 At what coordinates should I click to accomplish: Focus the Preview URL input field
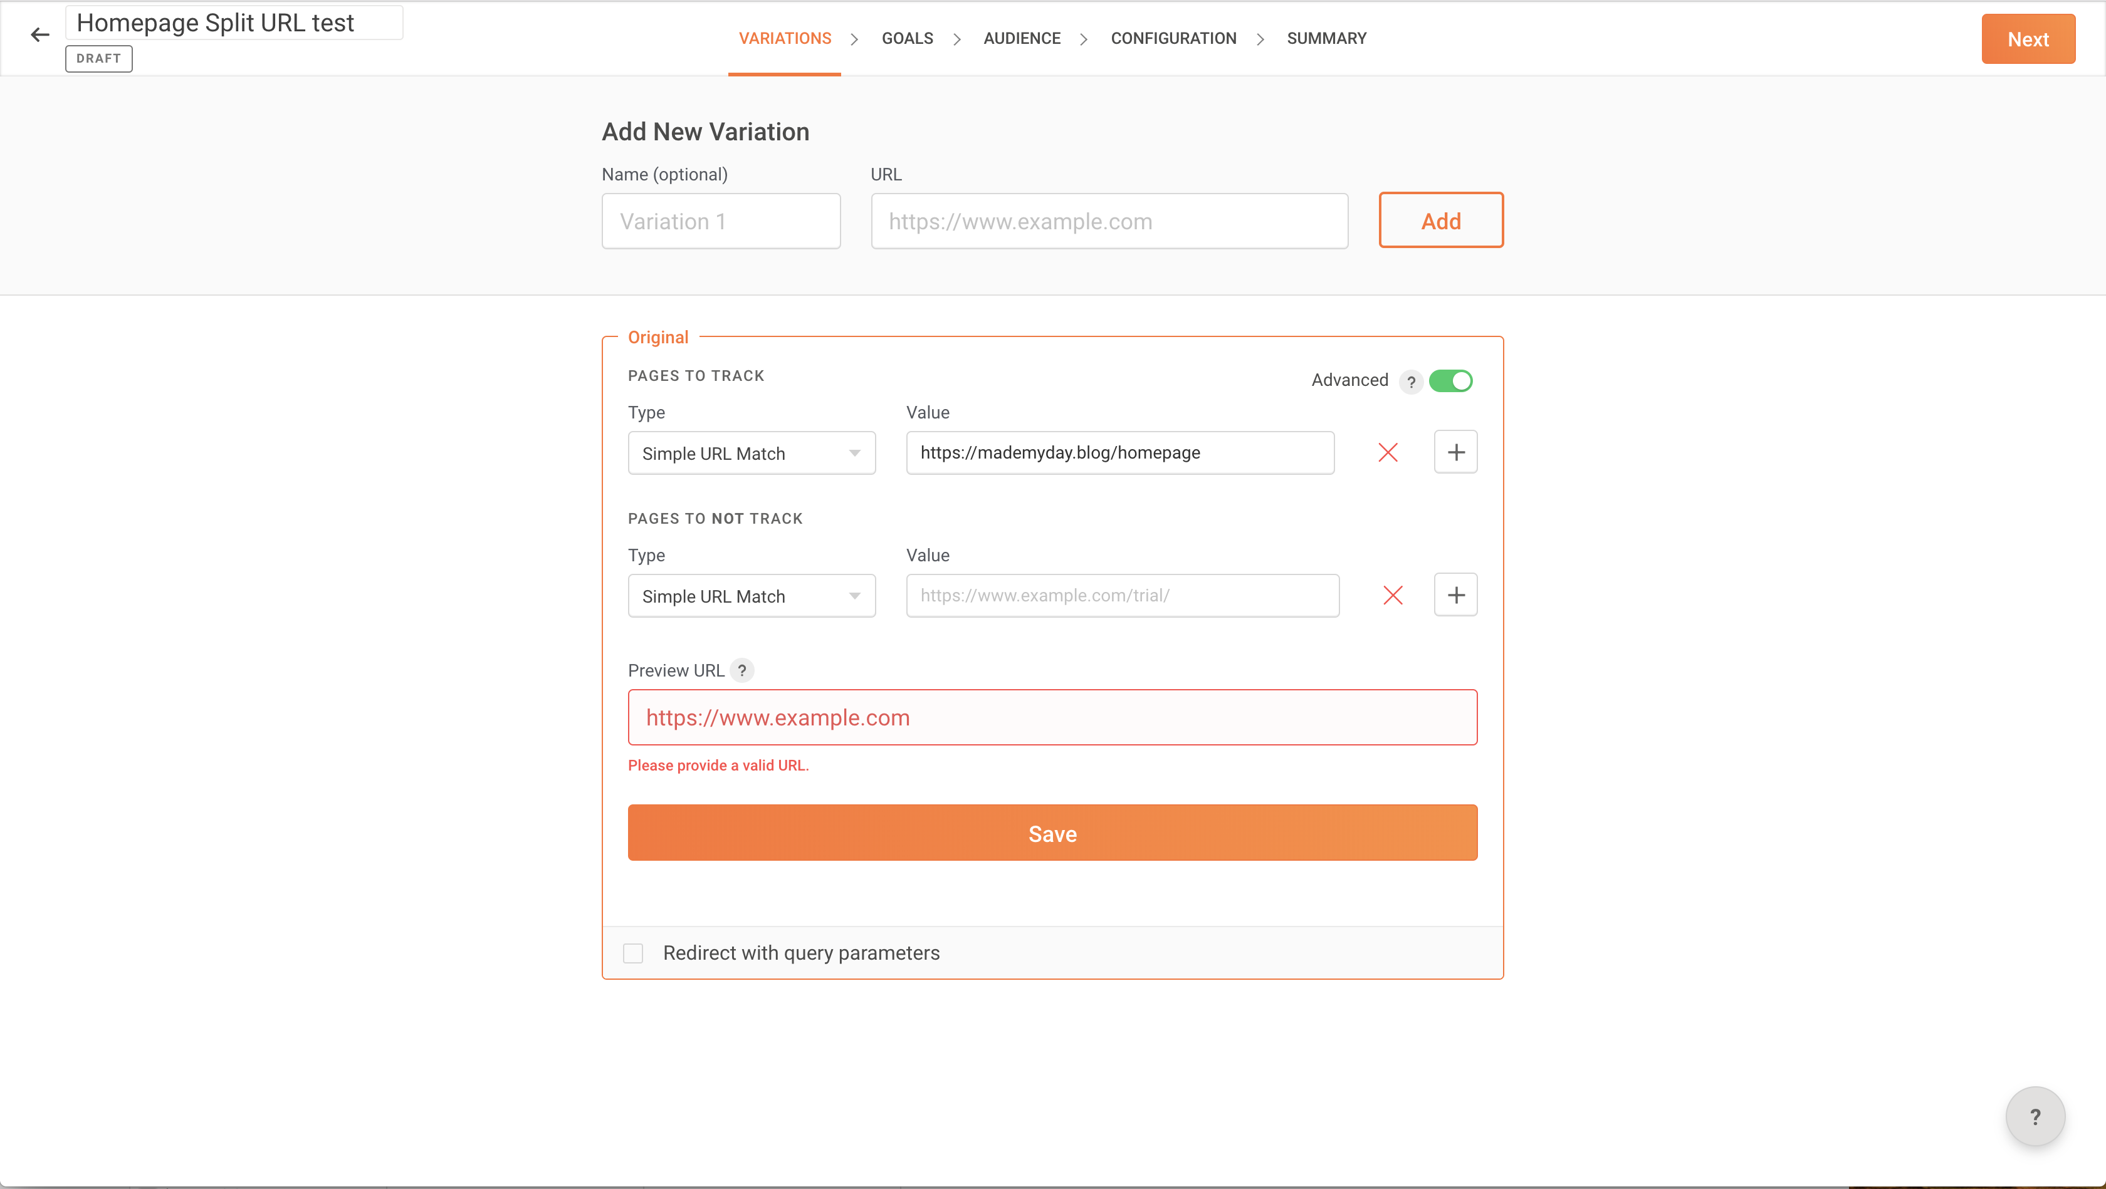click(1051, 717)
